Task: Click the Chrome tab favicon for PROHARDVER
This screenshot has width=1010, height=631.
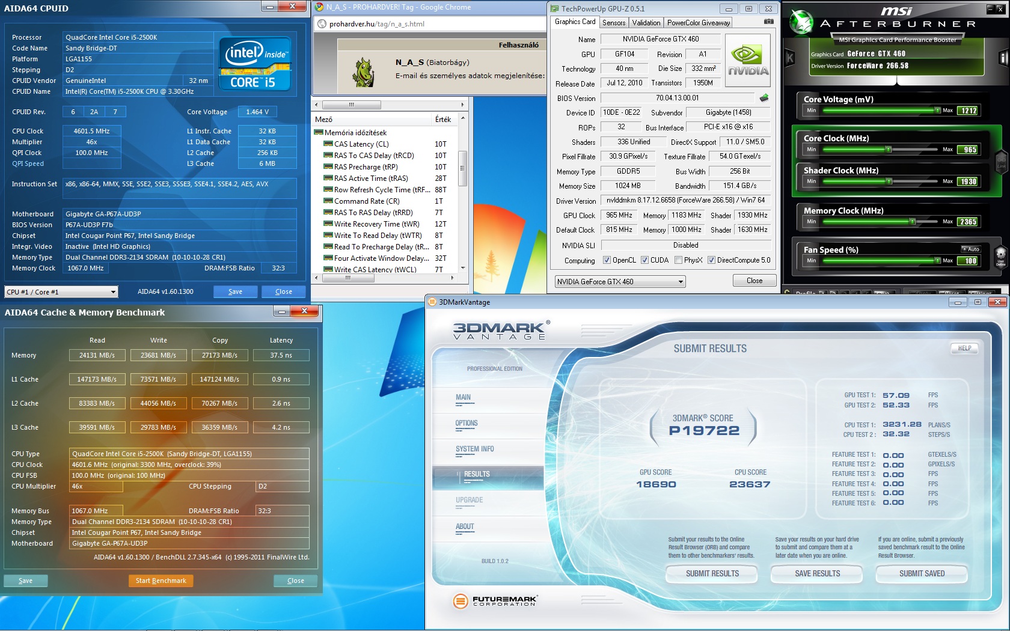Action: coord(320,7)
